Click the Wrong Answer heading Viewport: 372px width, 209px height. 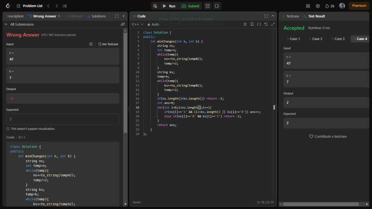(23, 35)
